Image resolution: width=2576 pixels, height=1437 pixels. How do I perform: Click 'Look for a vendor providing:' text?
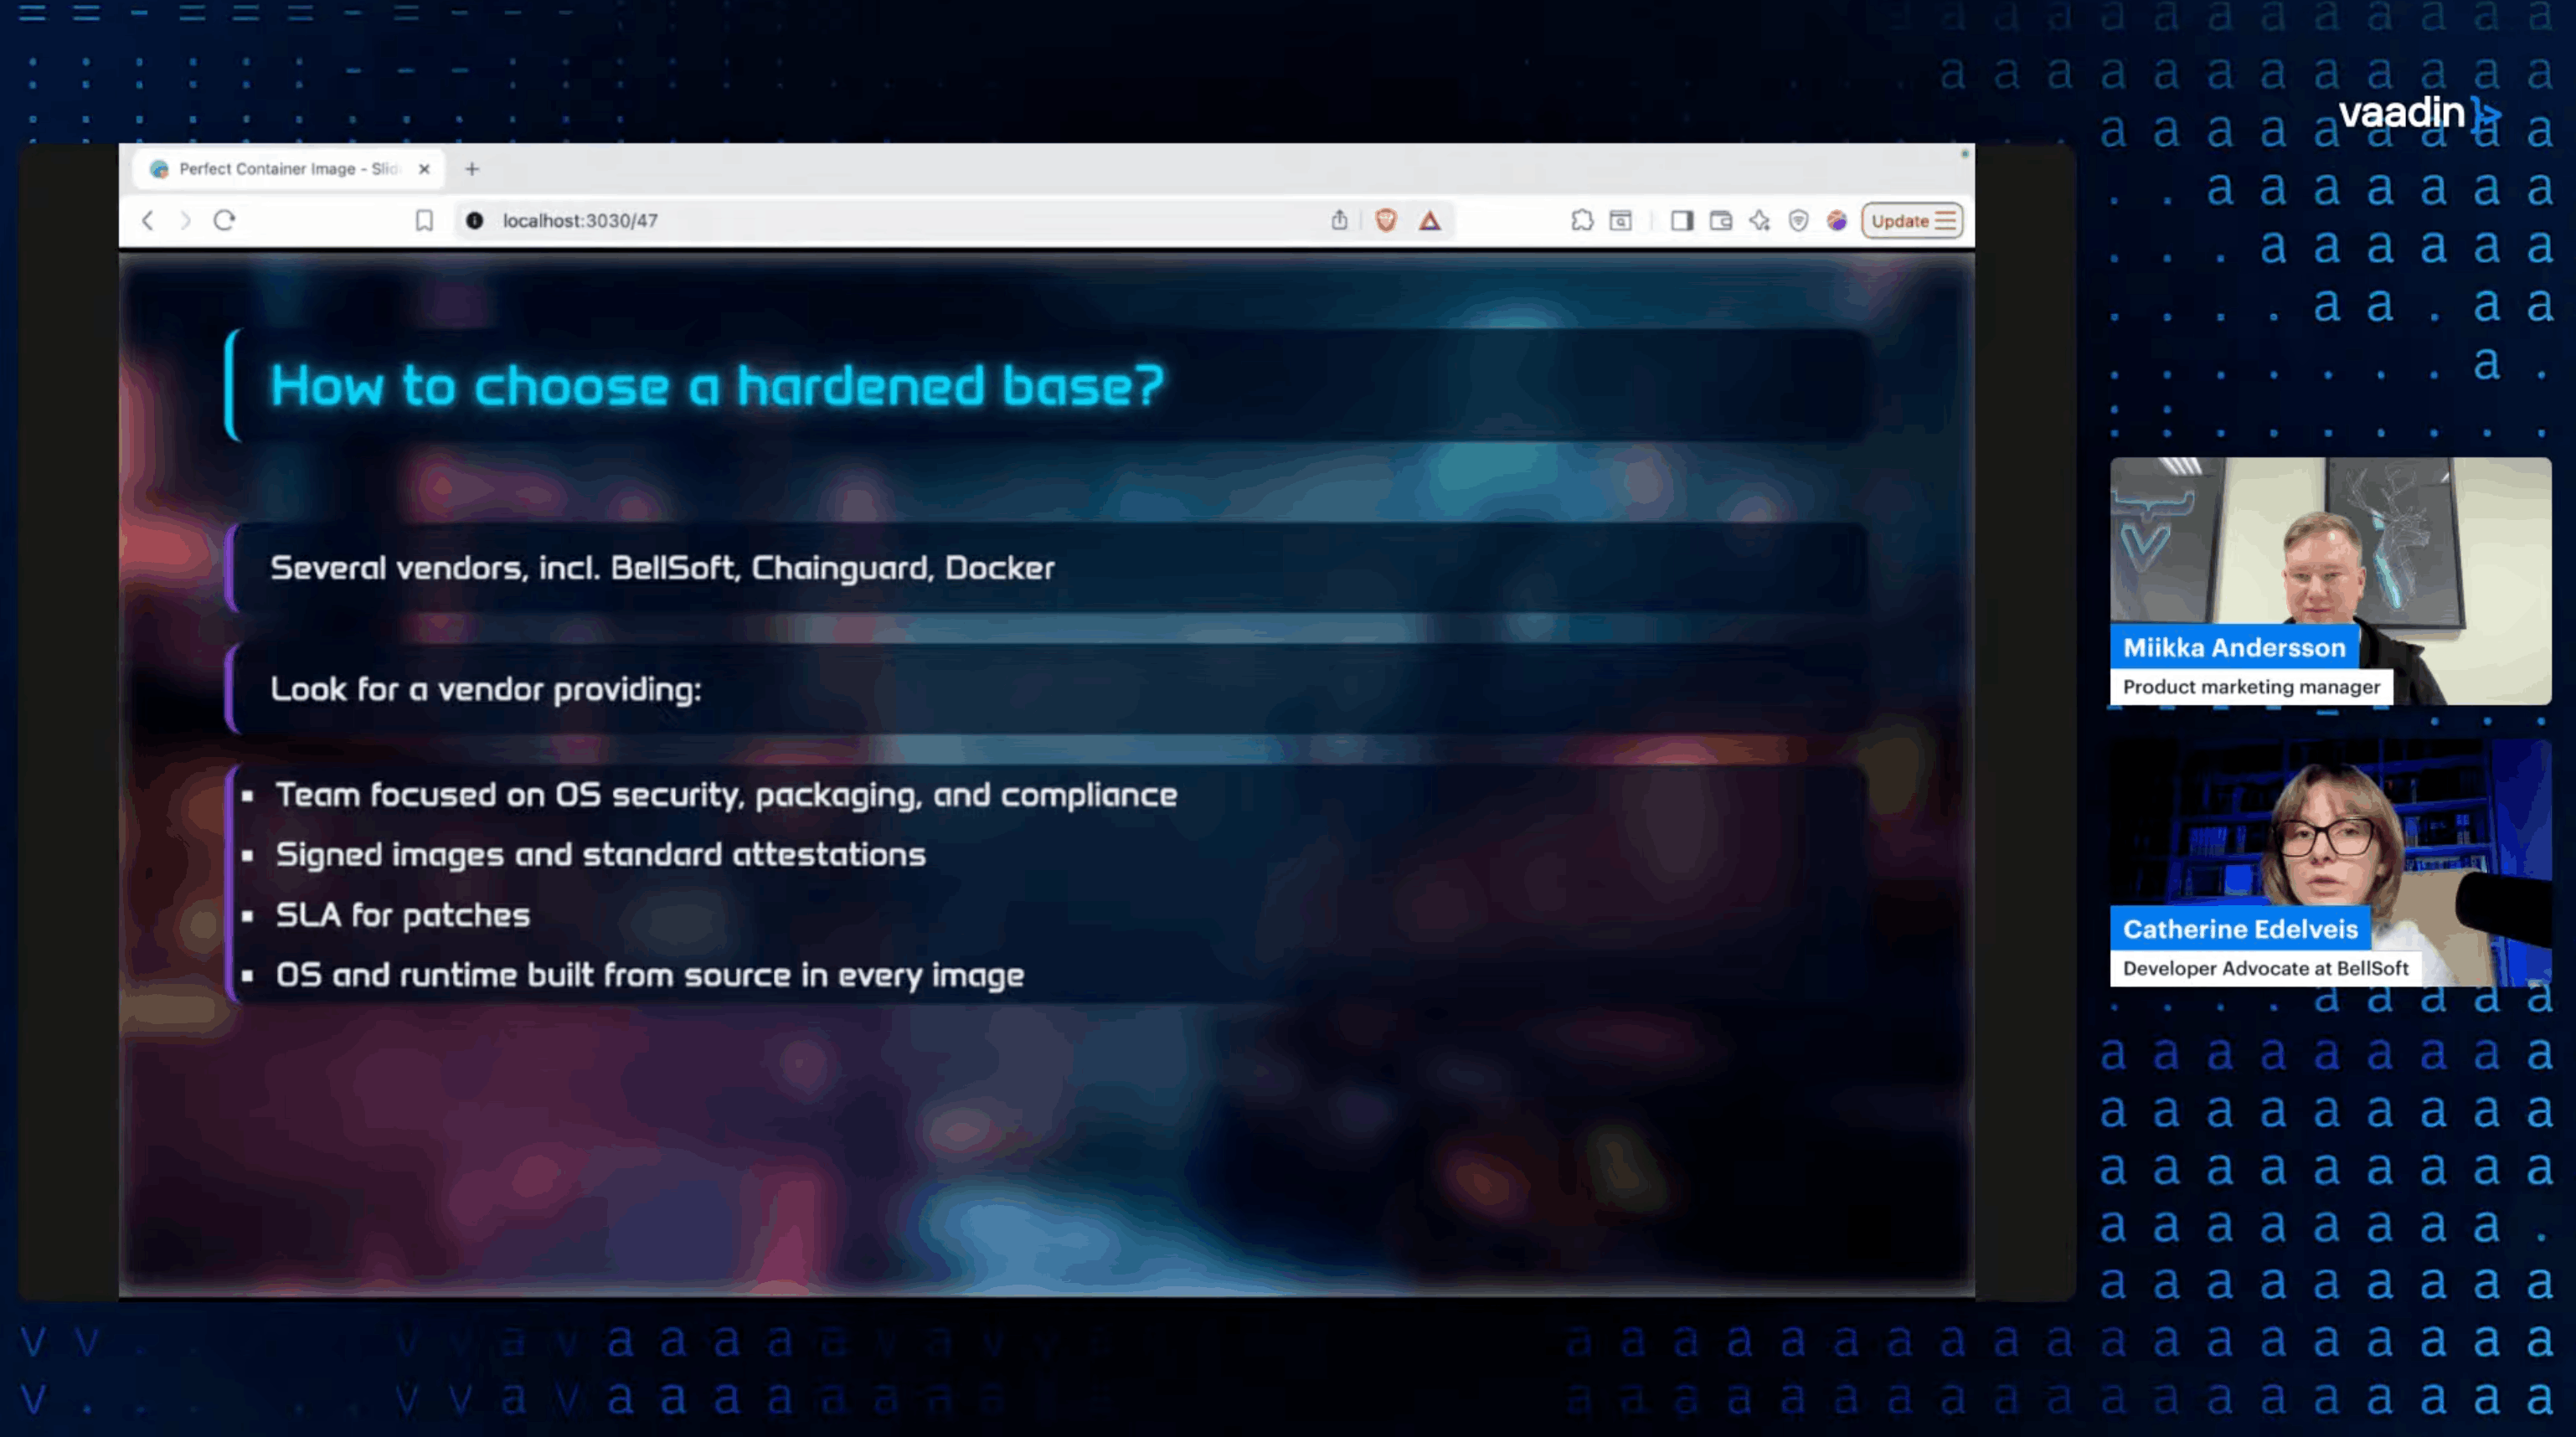pyautogui.click(x=486, y=689)
